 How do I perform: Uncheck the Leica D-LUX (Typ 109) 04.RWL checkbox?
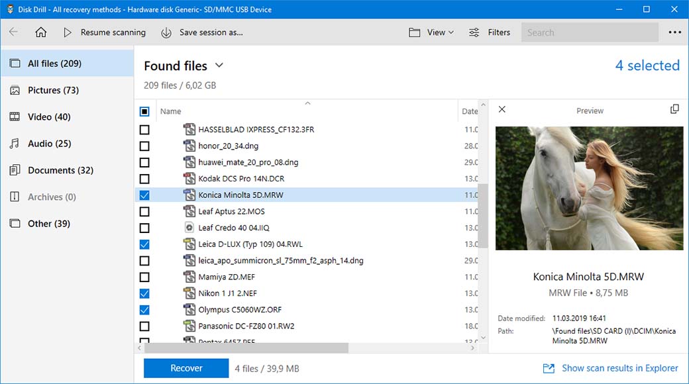pyautogui.click(x=144, y=245)
